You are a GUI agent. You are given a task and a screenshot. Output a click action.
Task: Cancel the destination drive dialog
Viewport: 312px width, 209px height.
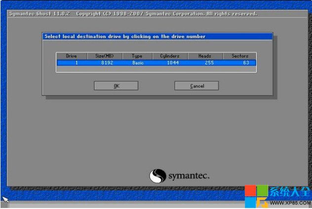pyautogui.click(x=197, y=86)
